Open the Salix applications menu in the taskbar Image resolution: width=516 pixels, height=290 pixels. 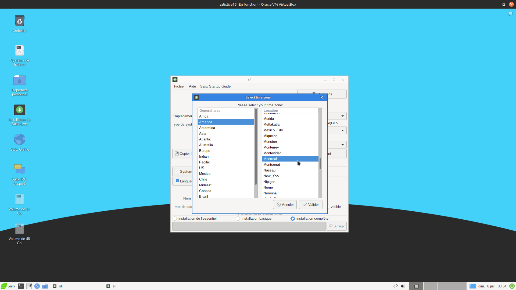(x=8, y=286)
